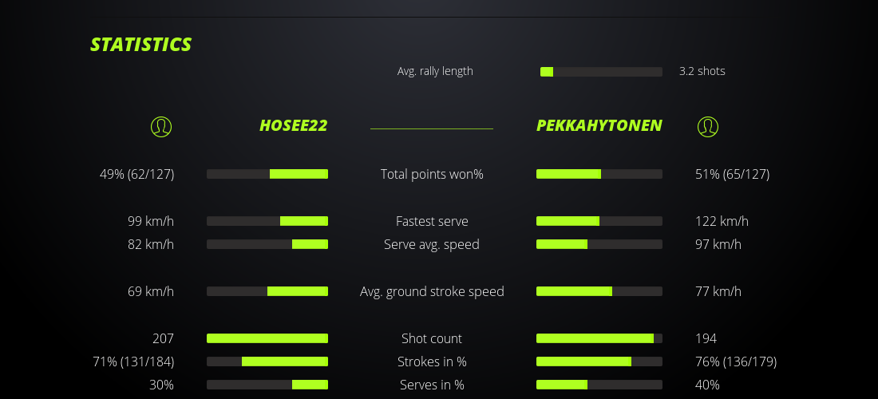Open the PEKKAHYTONEN player name

(599, 126)
